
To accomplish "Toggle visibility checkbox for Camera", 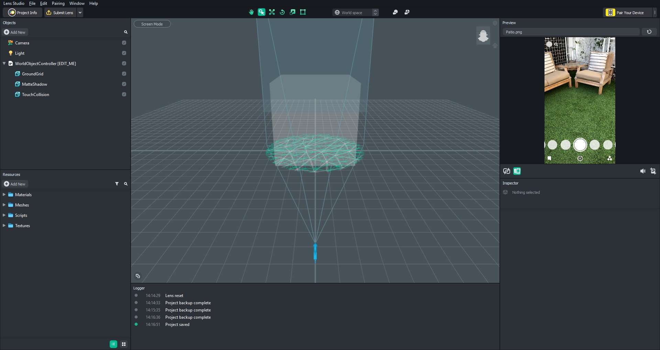I will pos(124,43).
